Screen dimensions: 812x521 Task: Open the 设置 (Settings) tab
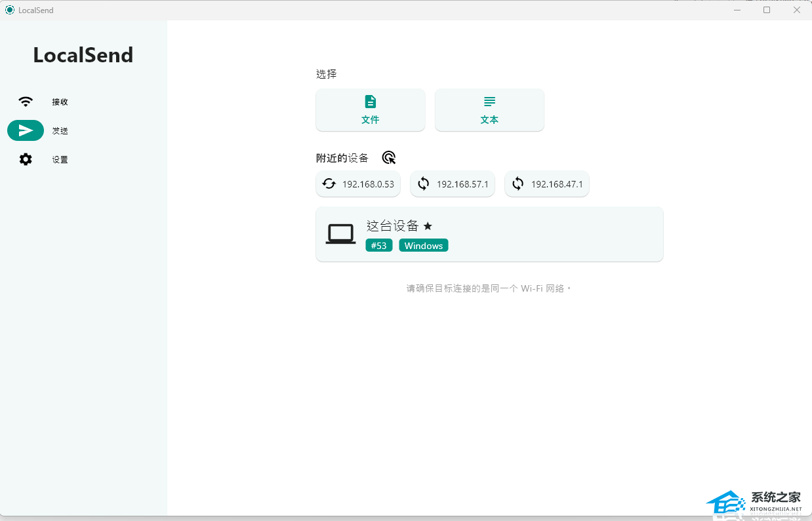(43, 159)
